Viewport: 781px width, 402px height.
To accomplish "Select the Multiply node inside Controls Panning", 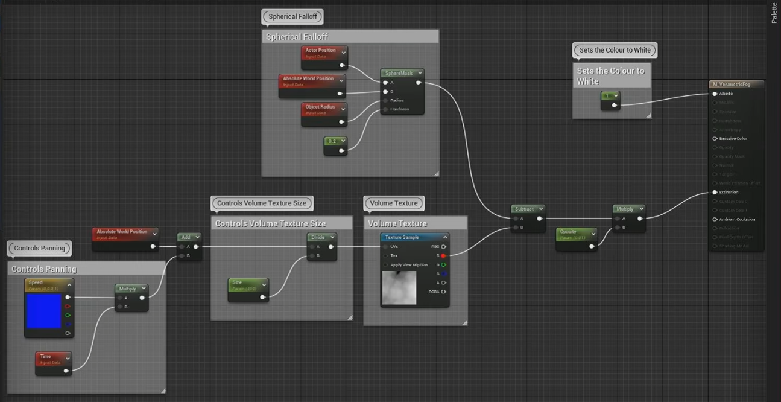I will (x=131, y=298).
